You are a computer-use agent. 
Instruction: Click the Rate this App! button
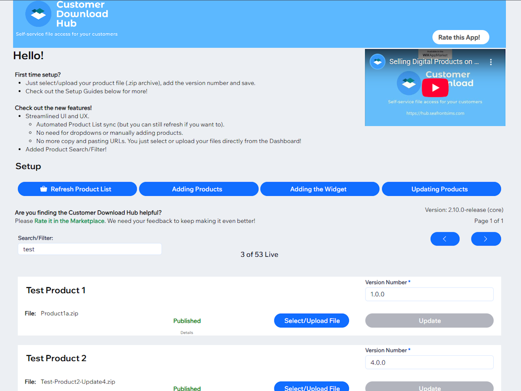tap(461, 37)
